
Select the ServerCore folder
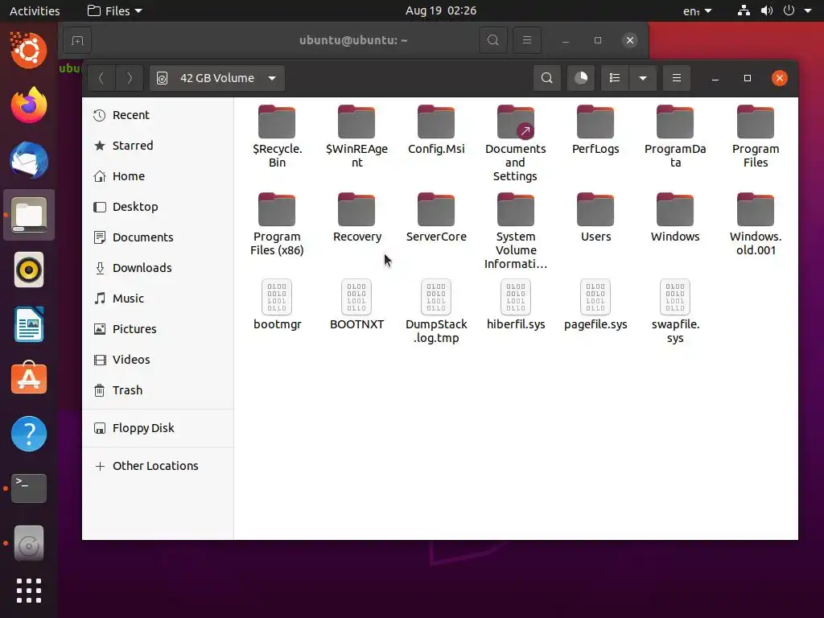tap(436, 218)
